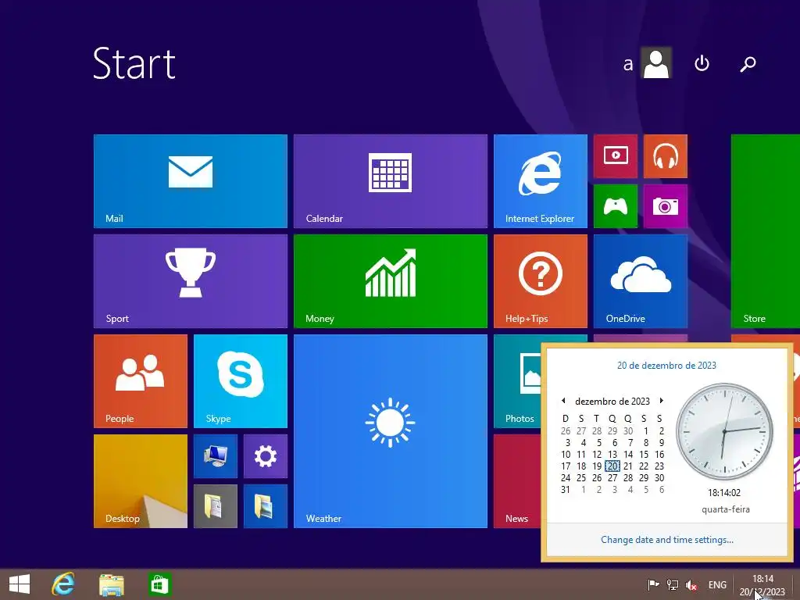The height and width of the screenshot is (600, 800).
Task: Open the Weather tile
Action: point(391,431)
